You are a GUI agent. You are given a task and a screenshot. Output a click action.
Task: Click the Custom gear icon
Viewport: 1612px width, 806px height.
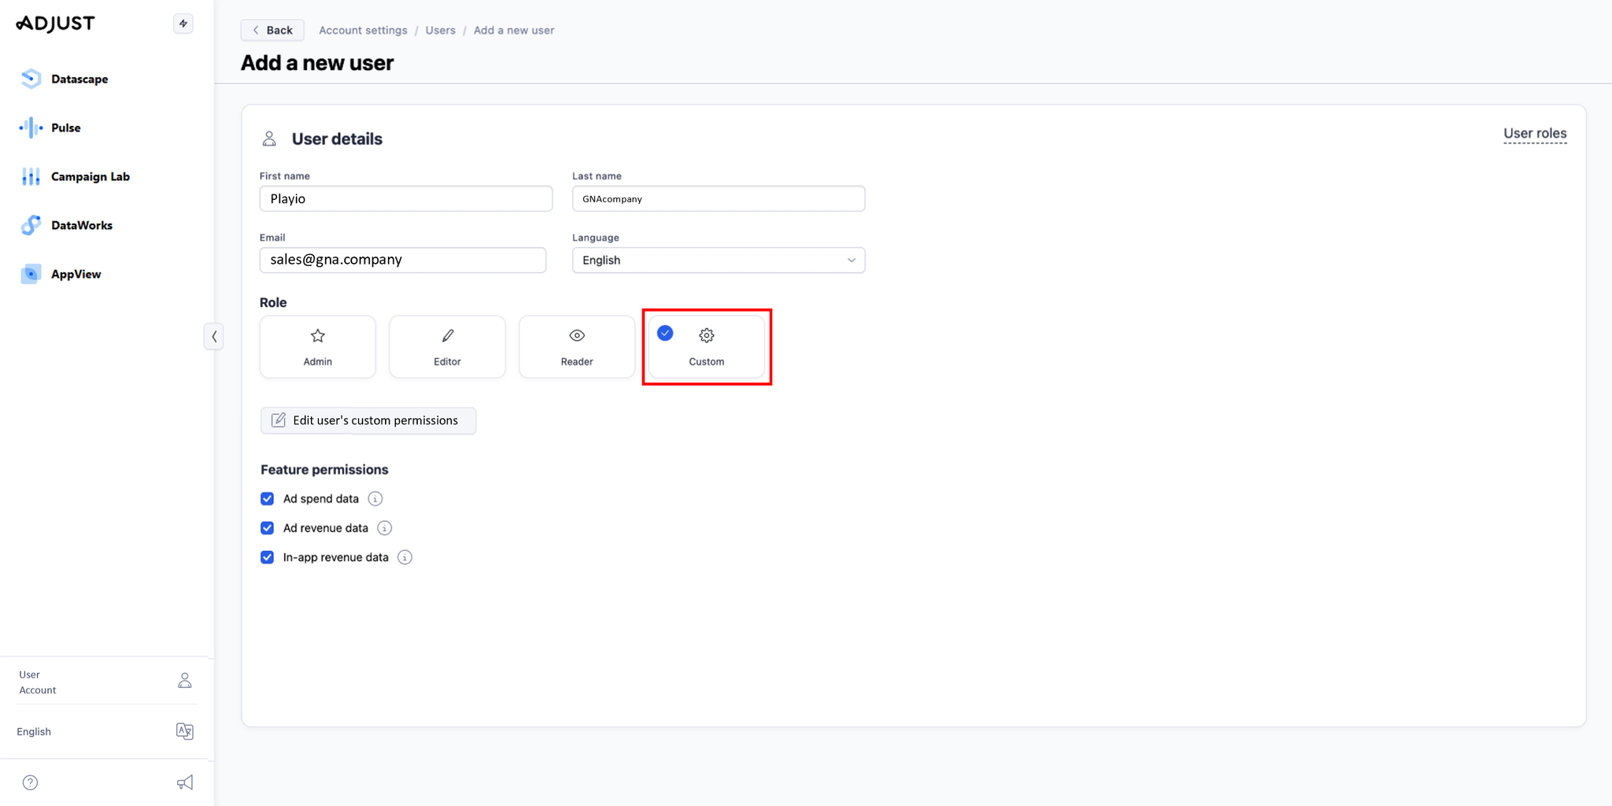click(707, 335)
